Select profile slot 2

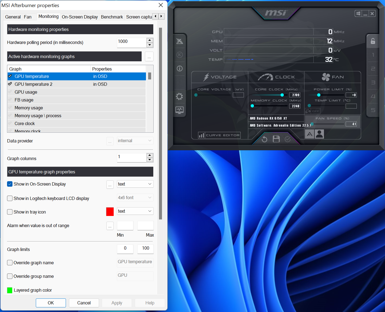[373, 69]
